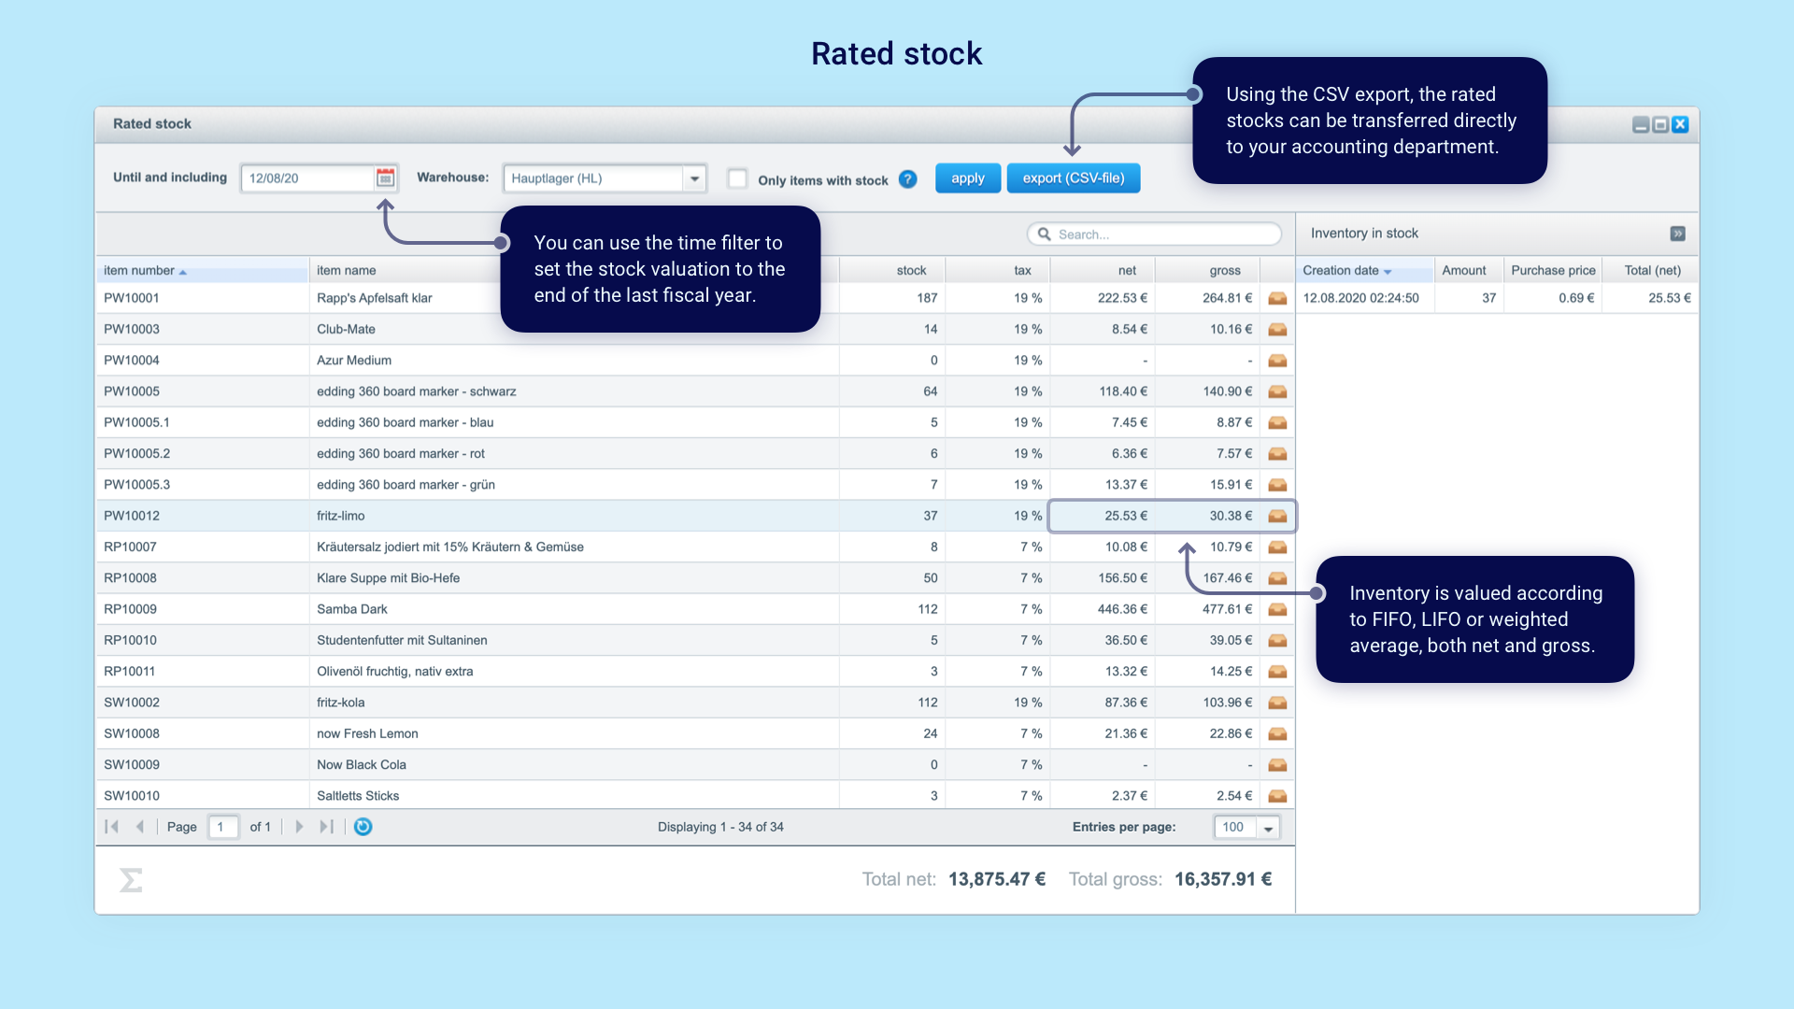Open inventory box icon for Azur Medium
This screenshot has height=1009, width=1794.
tap(1277, 360)
